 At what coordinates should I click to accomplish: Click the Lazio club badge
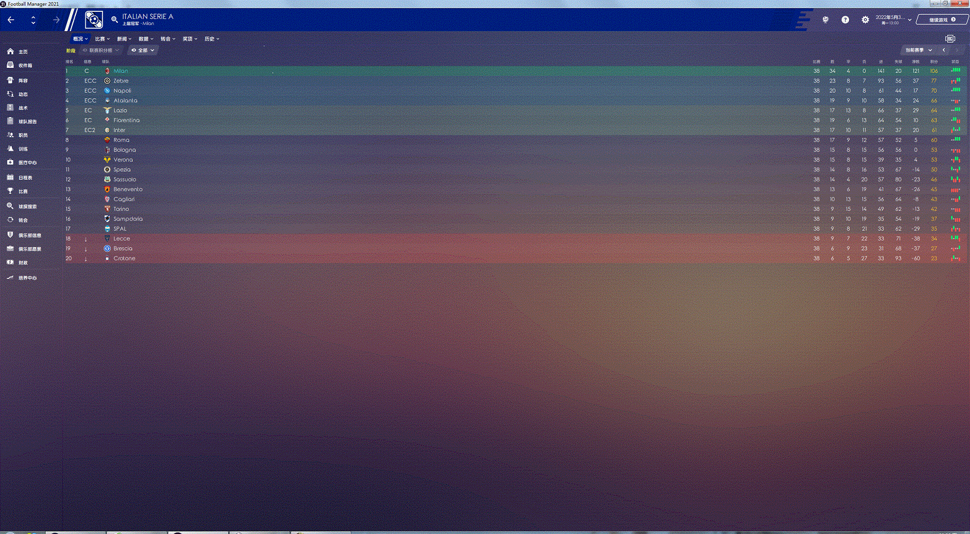[107, 110]
